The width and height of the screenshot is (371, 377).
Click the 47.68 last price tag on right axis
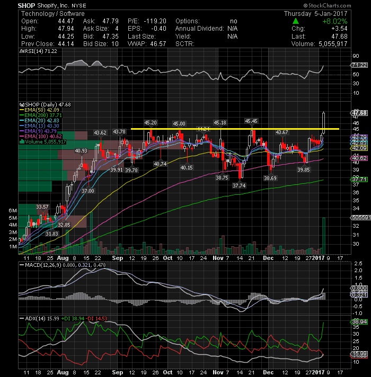coord(359,113)
